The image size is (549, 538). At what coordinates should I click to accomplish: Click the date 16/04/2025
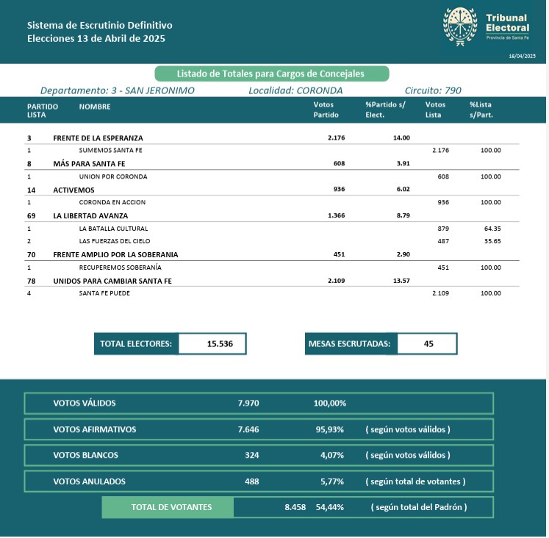pos(522,56)
